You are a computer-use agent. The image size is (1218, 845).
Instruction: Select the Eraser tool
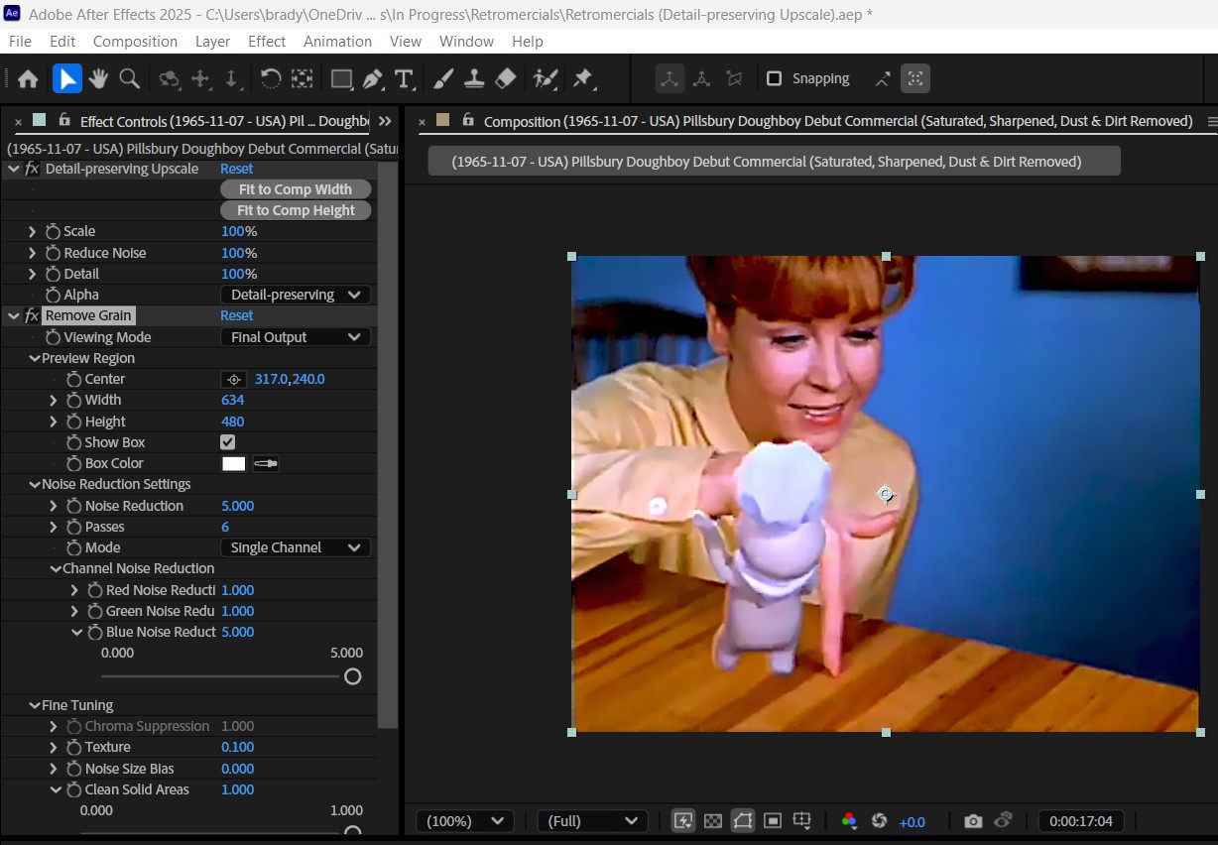(x=505, y=78)
